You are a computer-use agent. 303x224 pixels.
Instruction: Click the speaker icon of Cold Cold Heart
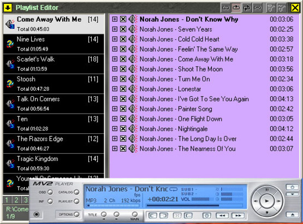tap(133, 39)
